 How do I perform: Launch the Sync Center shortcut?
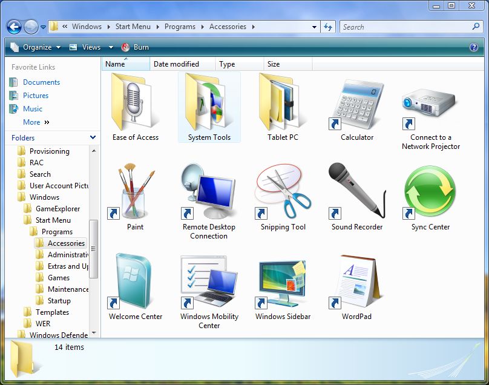pyautogui.click(x=430, y=198)
